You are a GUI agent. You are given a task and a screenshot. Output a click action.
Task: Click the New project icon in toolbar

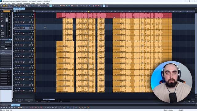coord(1,6)
